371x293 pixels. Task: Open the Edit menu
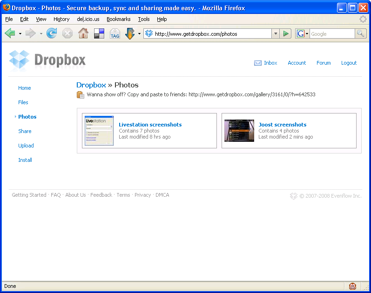pos(24,19)
